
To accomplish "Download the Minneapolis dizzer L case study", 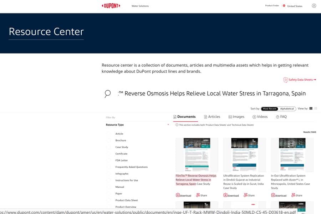I will pyautogui.click(x=279, y=195).
